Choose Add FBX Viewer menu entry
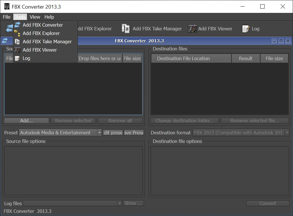Image resolution: width=293 pixels, height=216 pixels. click(x=45, y=50)
